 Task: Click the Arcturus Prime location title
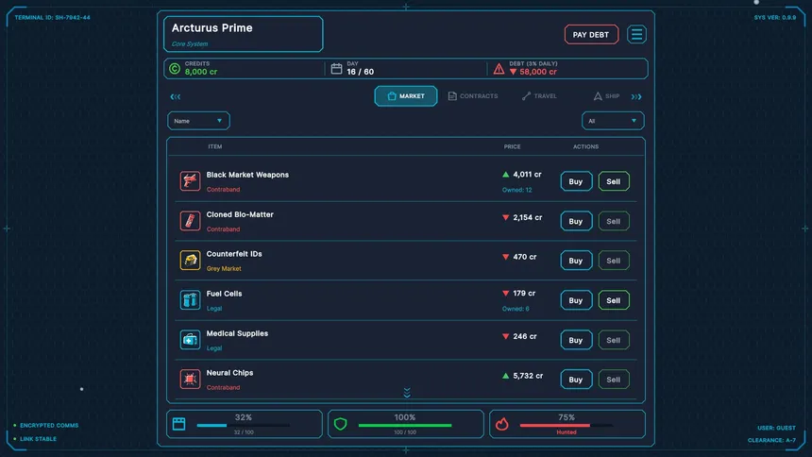tap(211, 28)
